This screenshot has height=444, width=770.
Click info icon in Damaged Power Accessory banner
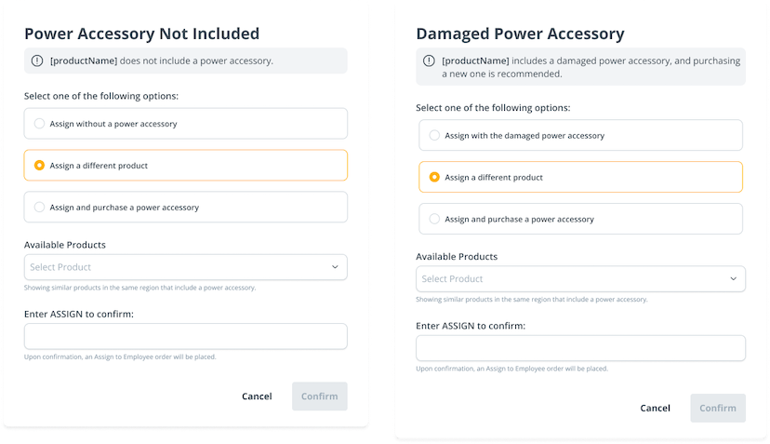coord(429,61)
